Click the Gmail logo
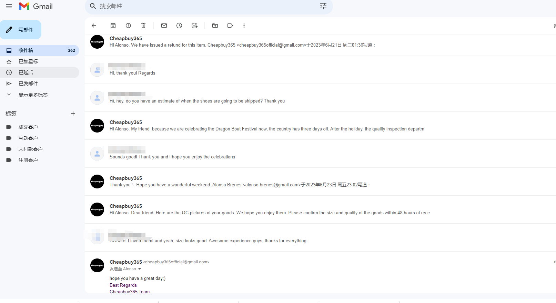The height and width of the screenshot is (303, 556). click(x=36, y=6)
